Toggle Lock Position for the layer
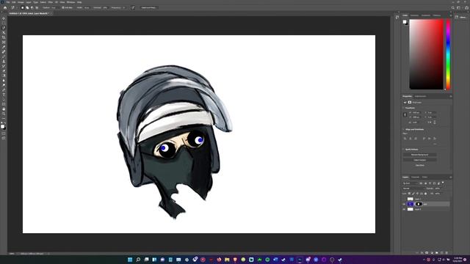This screenshot has width=470, height=264. click(417, 194)
